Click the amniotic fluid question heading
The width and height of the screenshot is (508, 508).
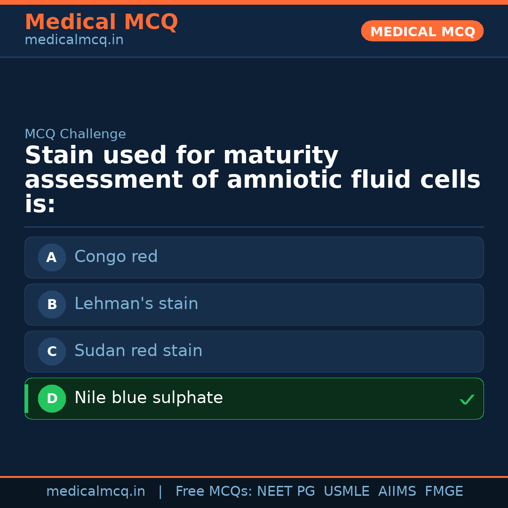click(x=252, y=180)
